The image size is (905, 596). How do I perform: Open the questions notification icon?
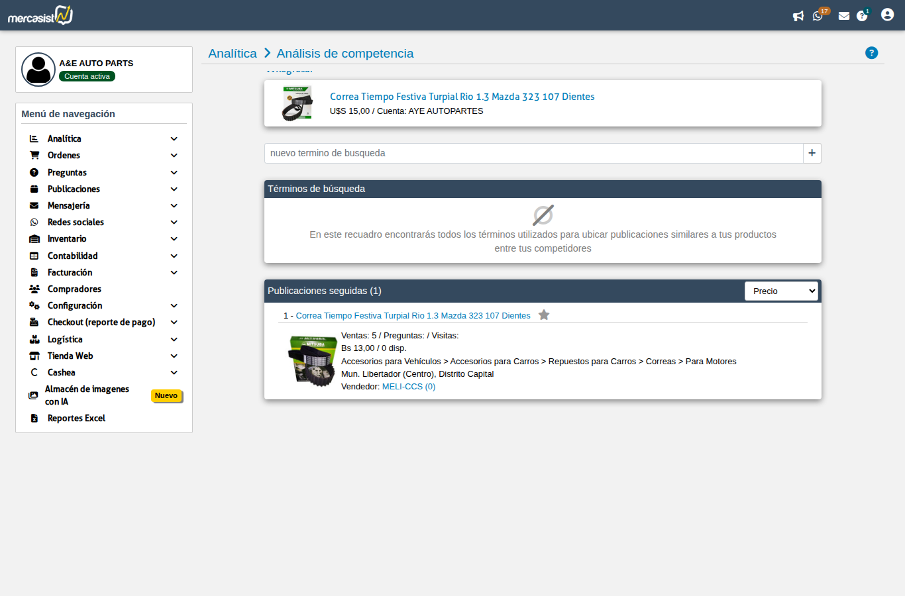[x=862, y=16]
